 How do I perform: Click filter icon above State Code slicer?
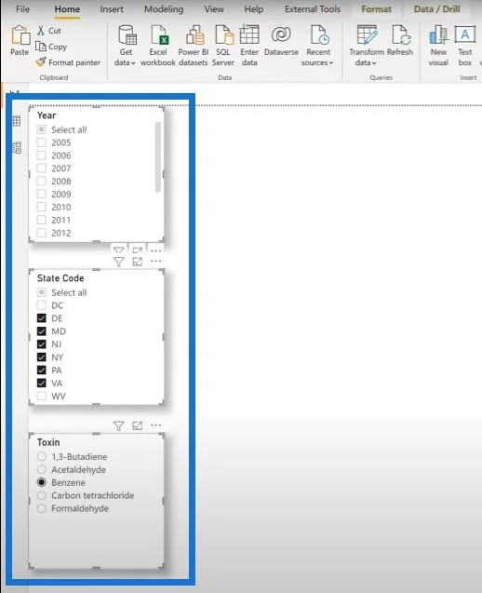(x=119, y=262)
